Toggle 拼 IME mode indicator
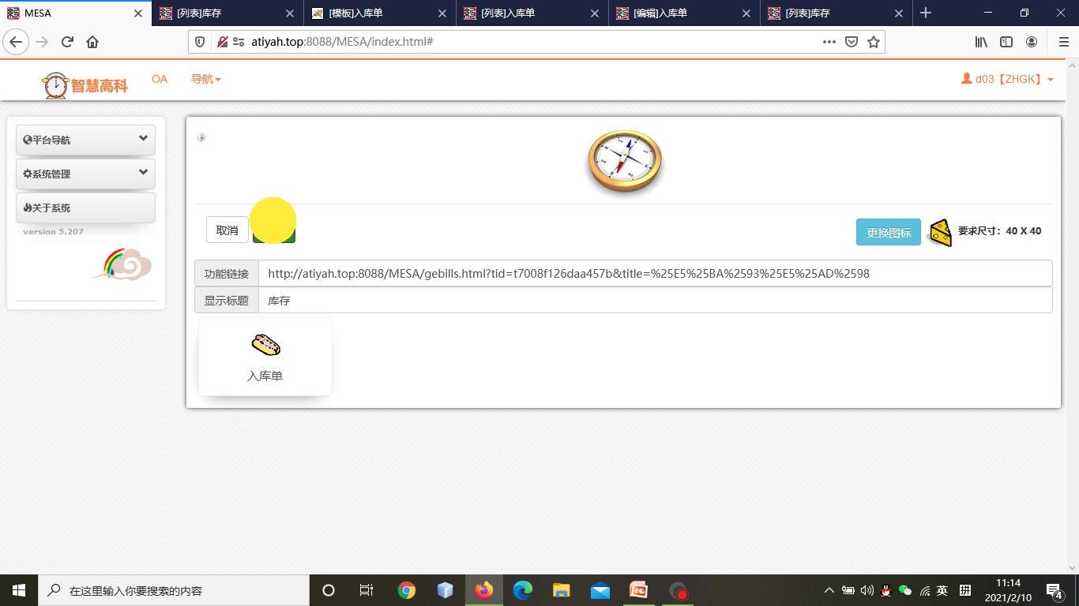Image resolution: width=1079 pixels, height=606 pixels. coord(965,590)
